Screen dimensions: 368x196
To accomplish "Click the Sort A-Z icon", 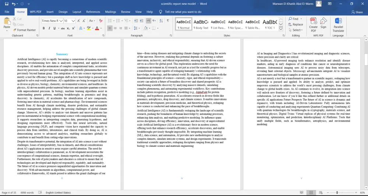I will click(161, 21).
